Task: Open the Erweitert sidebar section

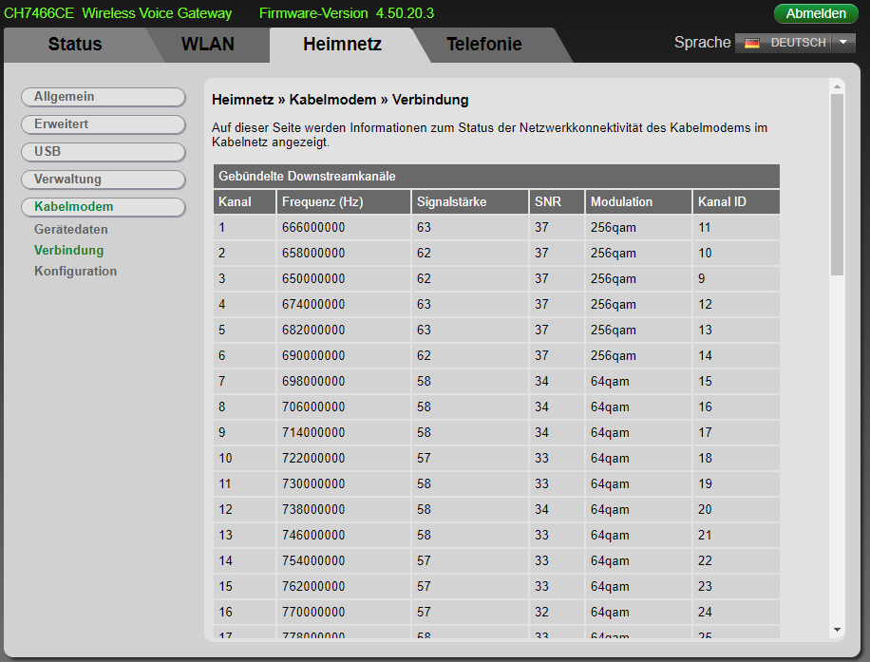Action: [104, 124]
